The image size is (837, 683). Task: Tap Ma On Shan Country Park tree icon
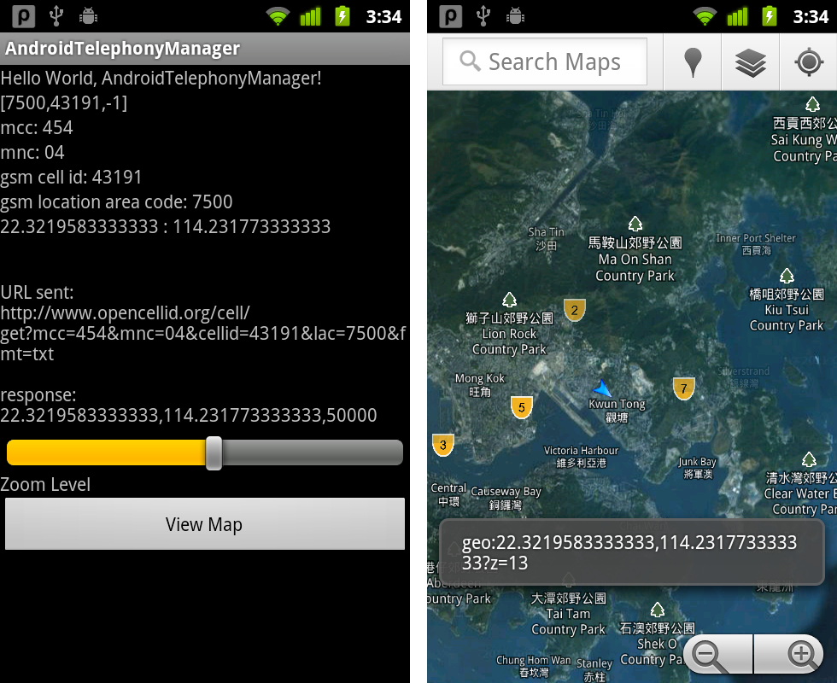coord(635,223)
